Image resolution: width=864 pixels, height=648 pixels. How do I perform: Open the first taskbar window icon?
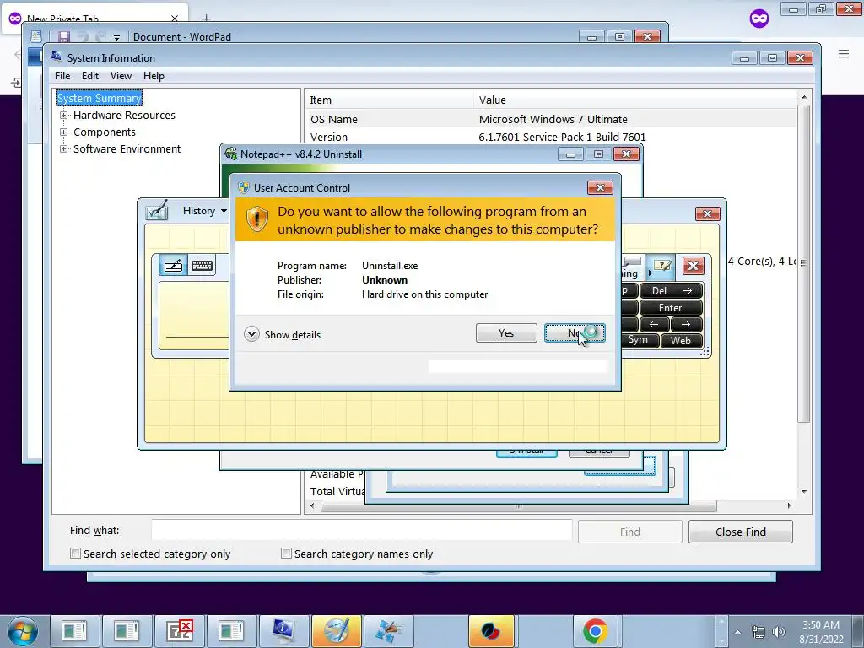coord(75,631)
